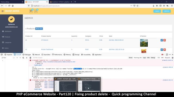Click the Logout button
This screenshot has width=174, height=97.
click(x=157, y=11)
